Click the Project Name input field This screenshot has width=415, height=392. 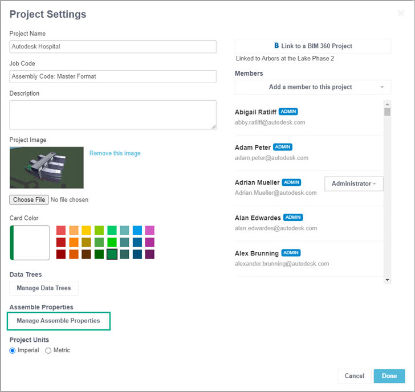tap(113, 47)
